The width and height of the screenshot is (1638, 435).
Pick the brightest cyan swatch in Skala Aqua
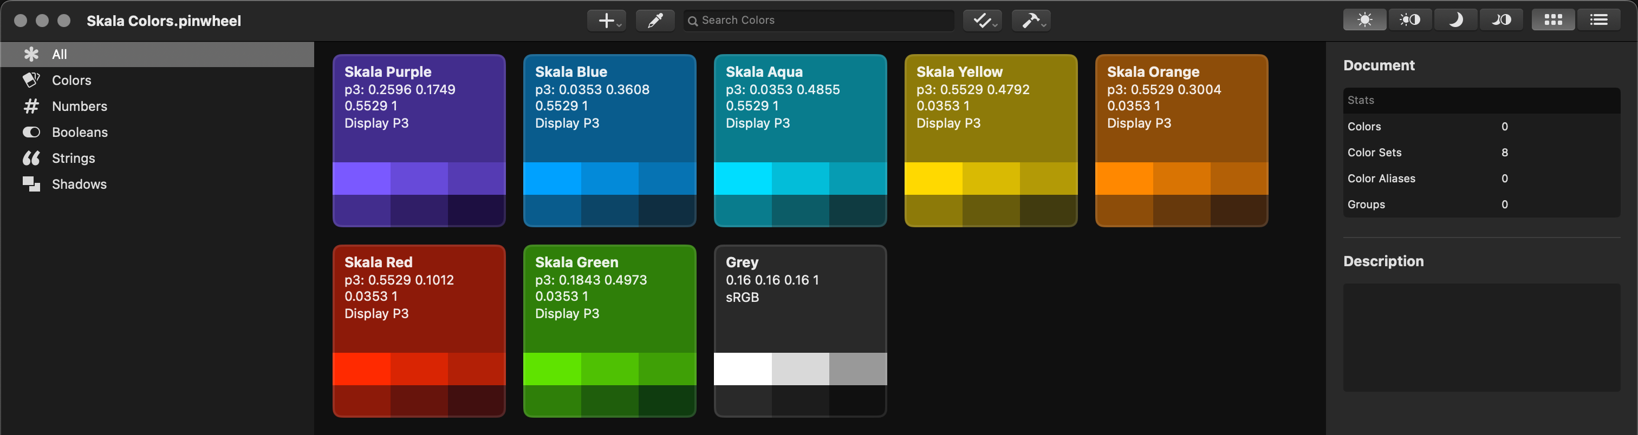(743, 179)
